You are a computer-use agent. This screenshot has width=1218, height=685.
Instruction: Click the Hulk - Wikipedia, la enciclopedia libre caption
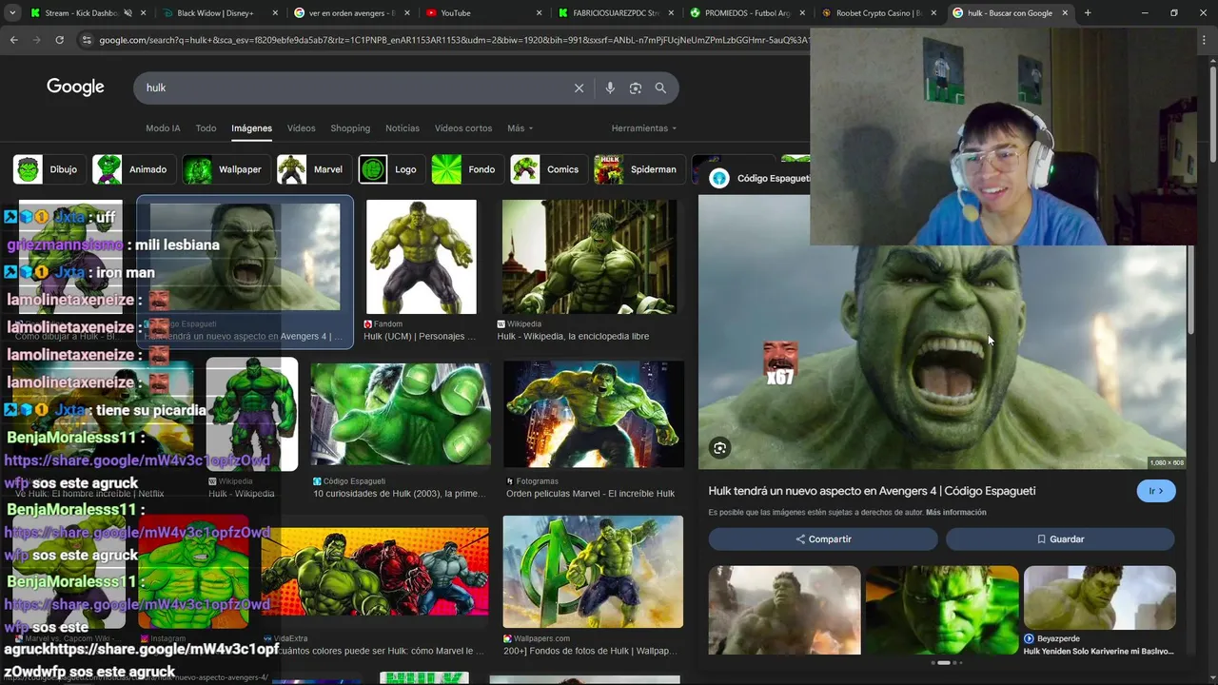point(573,336)
